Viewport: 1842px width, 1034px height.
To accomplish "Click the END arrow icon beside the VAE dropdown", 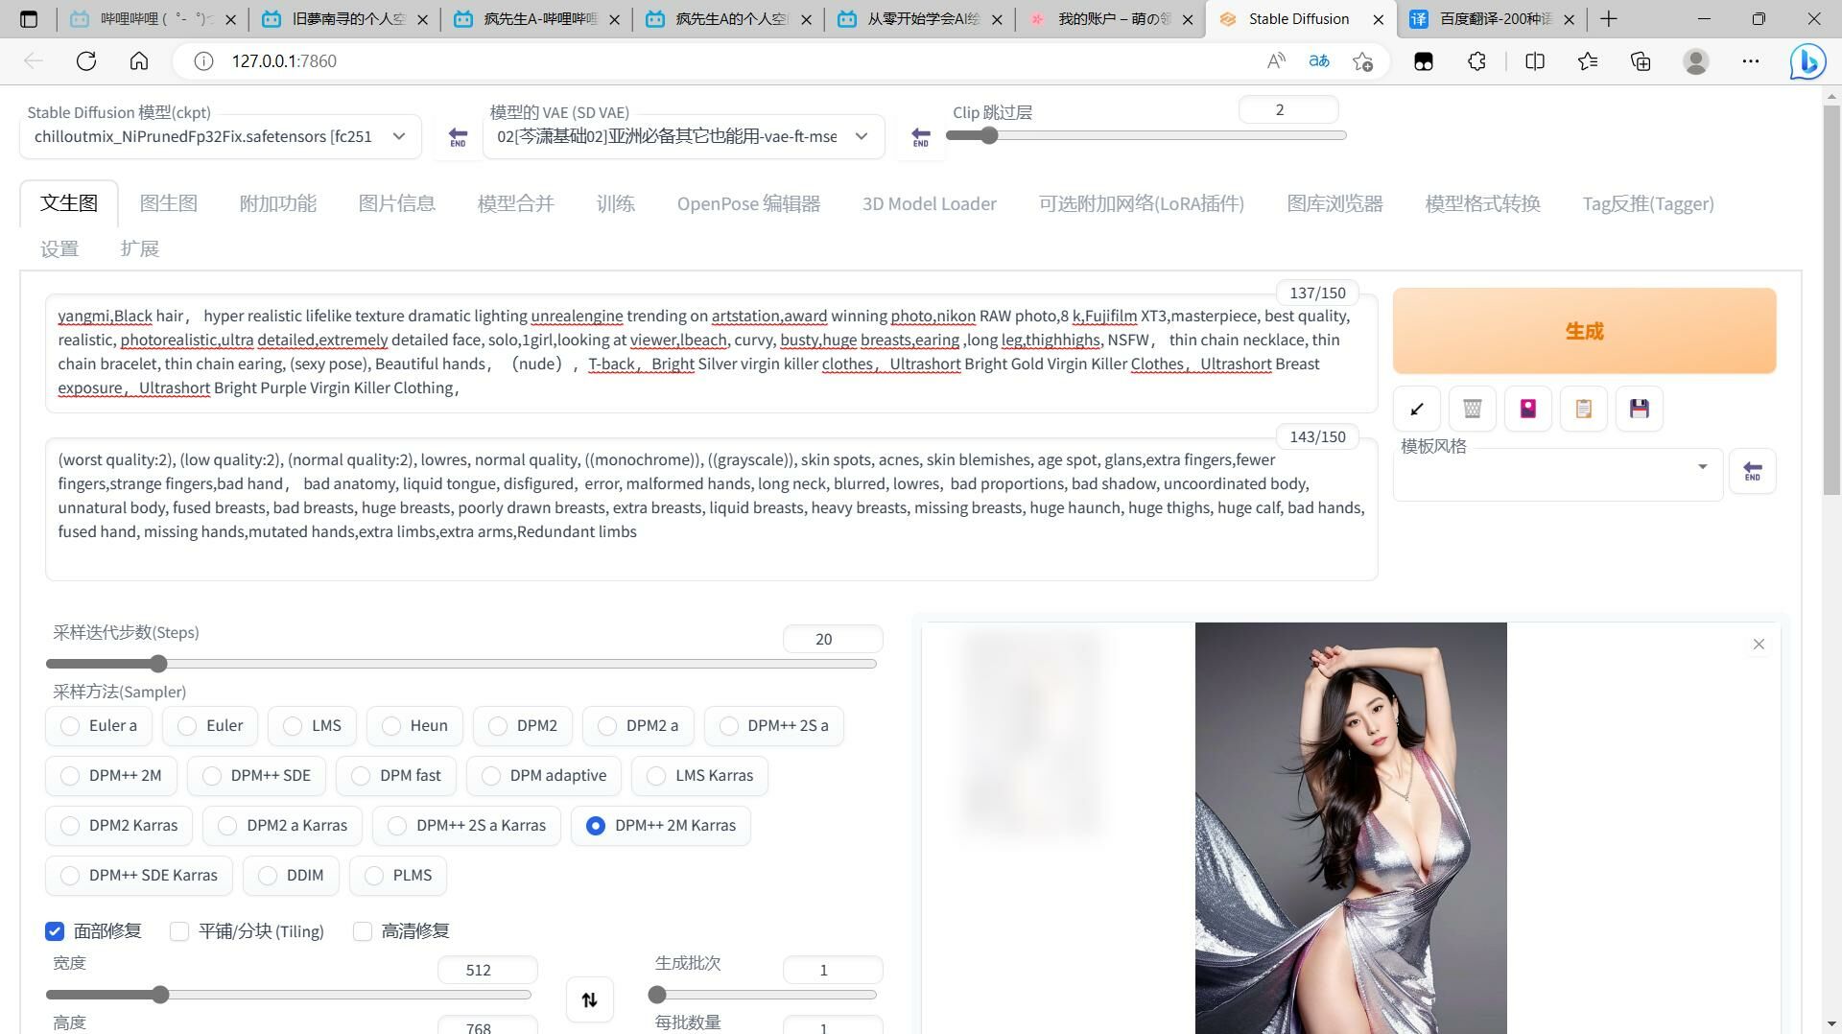I will point(921,137).
